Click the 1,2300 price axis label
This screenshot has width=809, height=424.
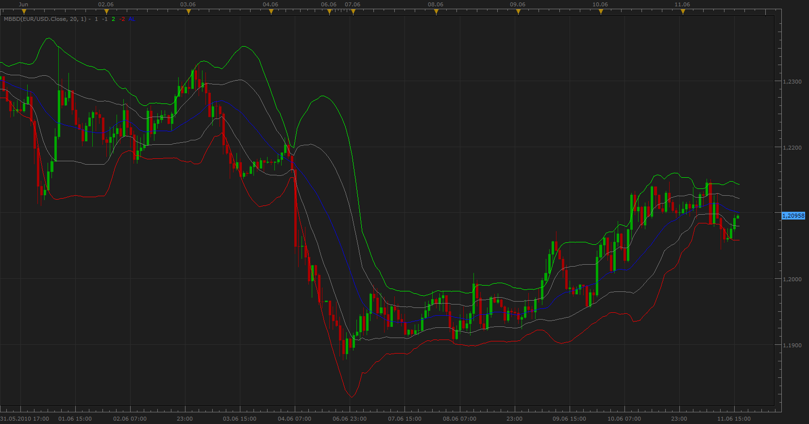(792, 82)
